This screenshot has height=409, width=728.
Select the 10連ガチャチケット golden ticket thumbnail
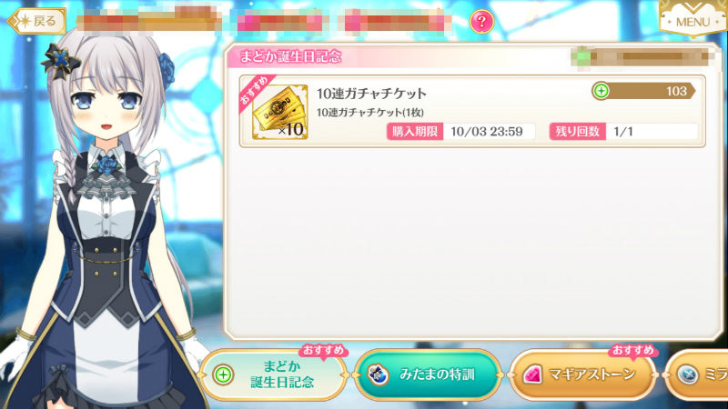(x=280, y=112)
